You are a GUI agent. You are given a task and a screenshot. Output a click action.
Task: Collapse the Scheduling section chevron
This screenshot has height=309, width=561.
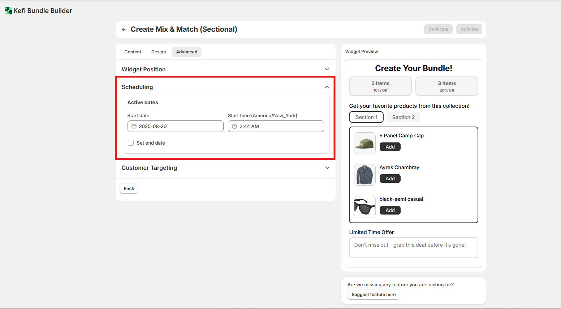pyautogui.click(x=327, y=87)
